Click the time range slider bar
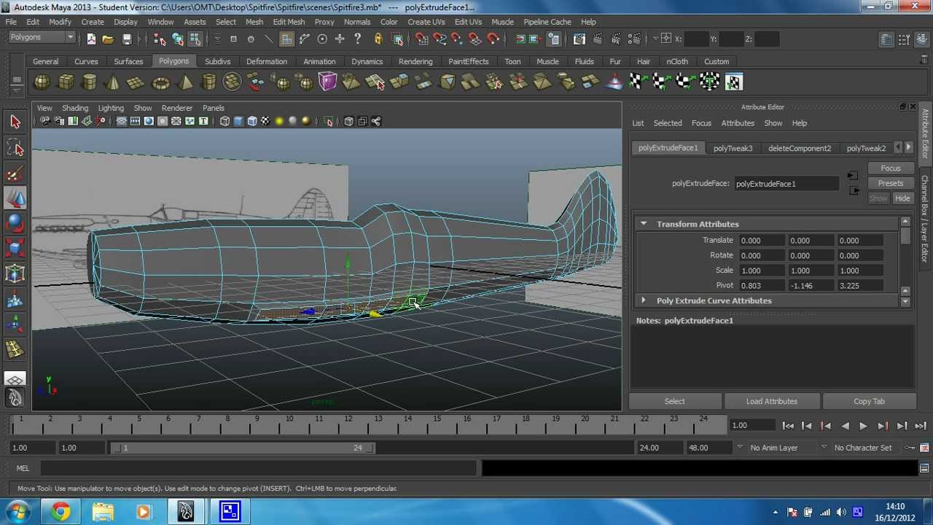 pyautogui.click(x=243, y=448)
